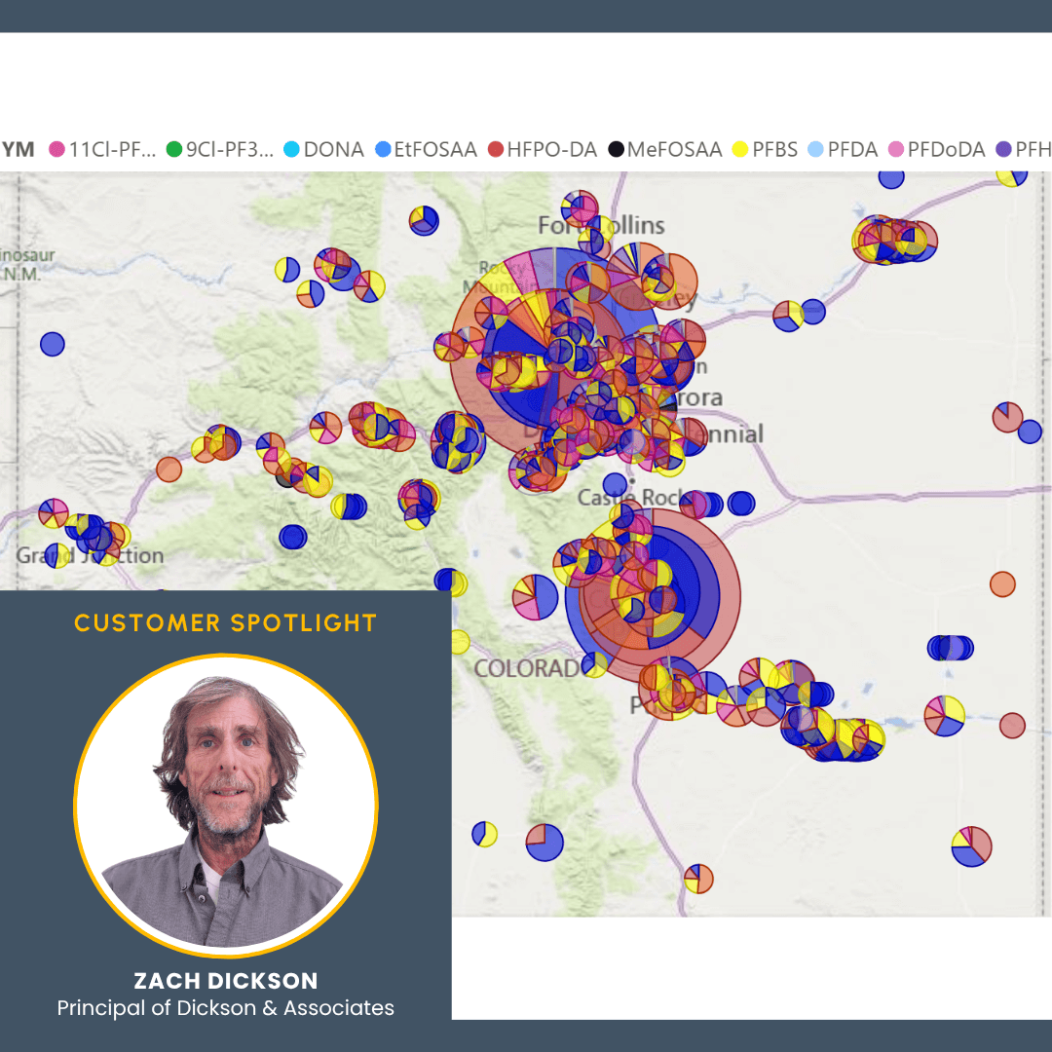Click the pink 11Cl-PF legend dot
1052x1052 pixels.
[x=56, y=149]
